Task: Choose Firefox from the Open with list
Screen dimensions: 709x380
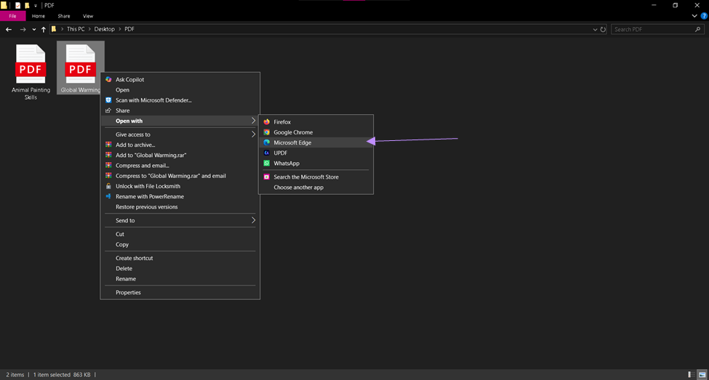Action: [316, 122]
